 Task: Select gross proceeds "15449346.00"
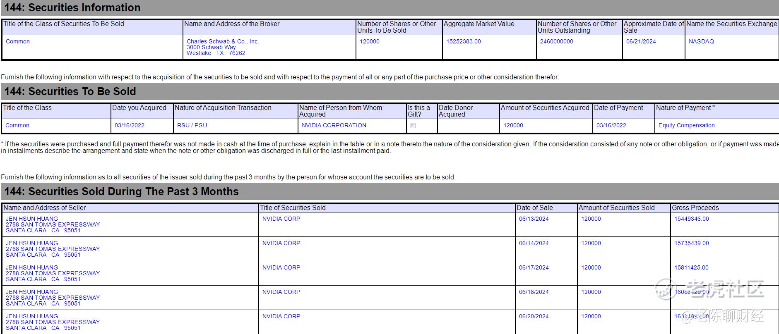[x=692, y=219]
